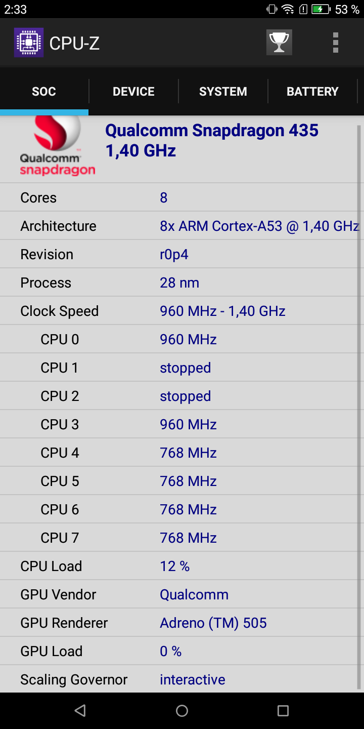Tap the Wi-Fi icon in status bar
Image resolution: width=364 pixels, height=729 pixels.
coord(288,9)
